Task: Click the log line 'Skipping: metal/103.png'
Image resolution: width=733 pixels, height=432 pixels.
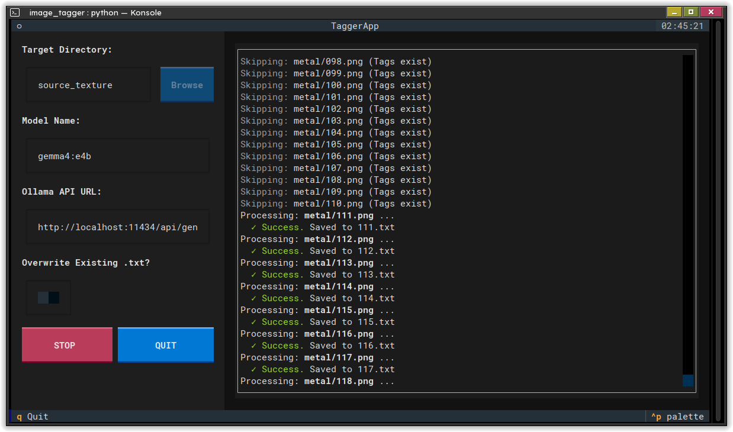Action: coord(336,121)
